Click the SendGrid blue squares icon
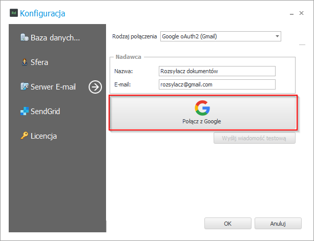314x241 pixels. 25,111
